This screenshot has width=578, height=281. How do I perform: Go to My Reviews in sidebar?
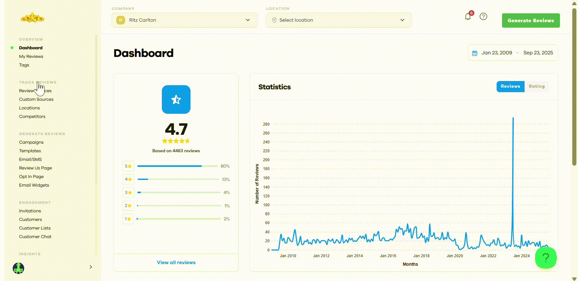(x=31, y=57)
